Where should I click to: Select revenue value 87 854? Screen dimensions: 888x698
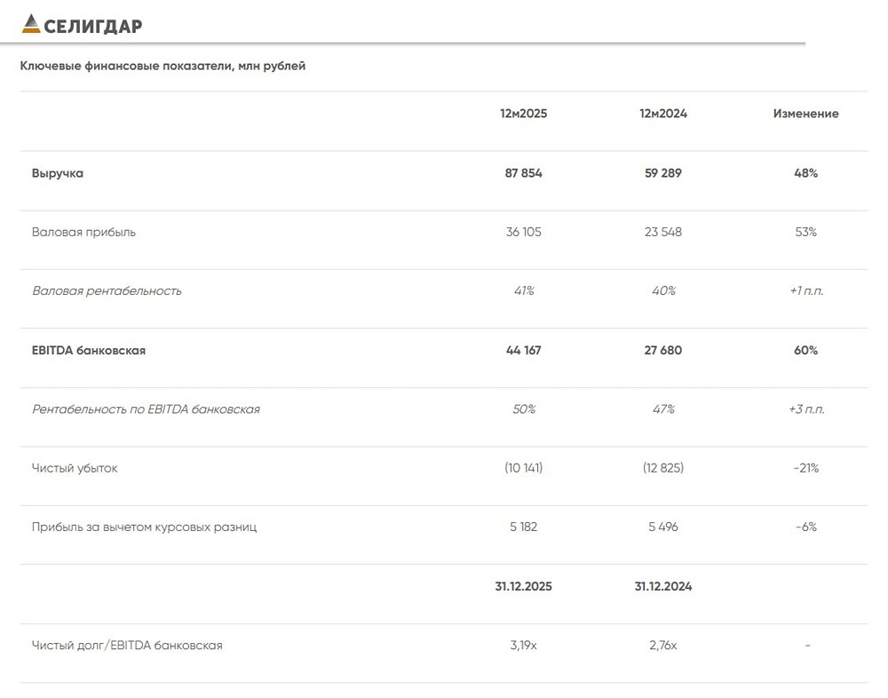(x=523, y=173)
